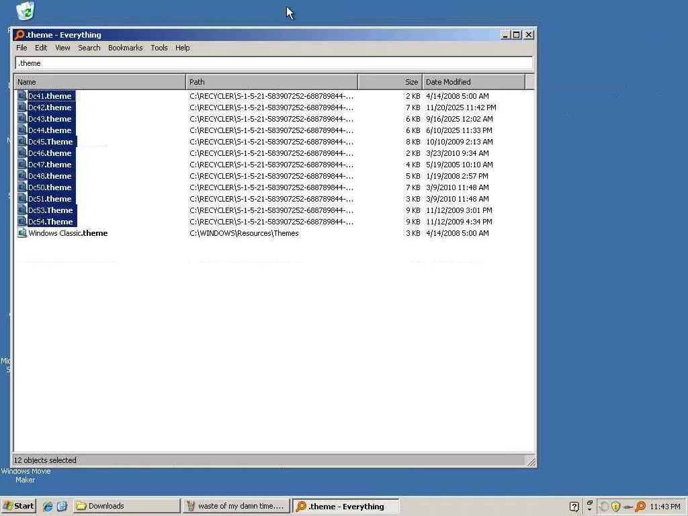
Task: Click the 11:43 PM taskbar clock
Action: [x=664, y=507]
